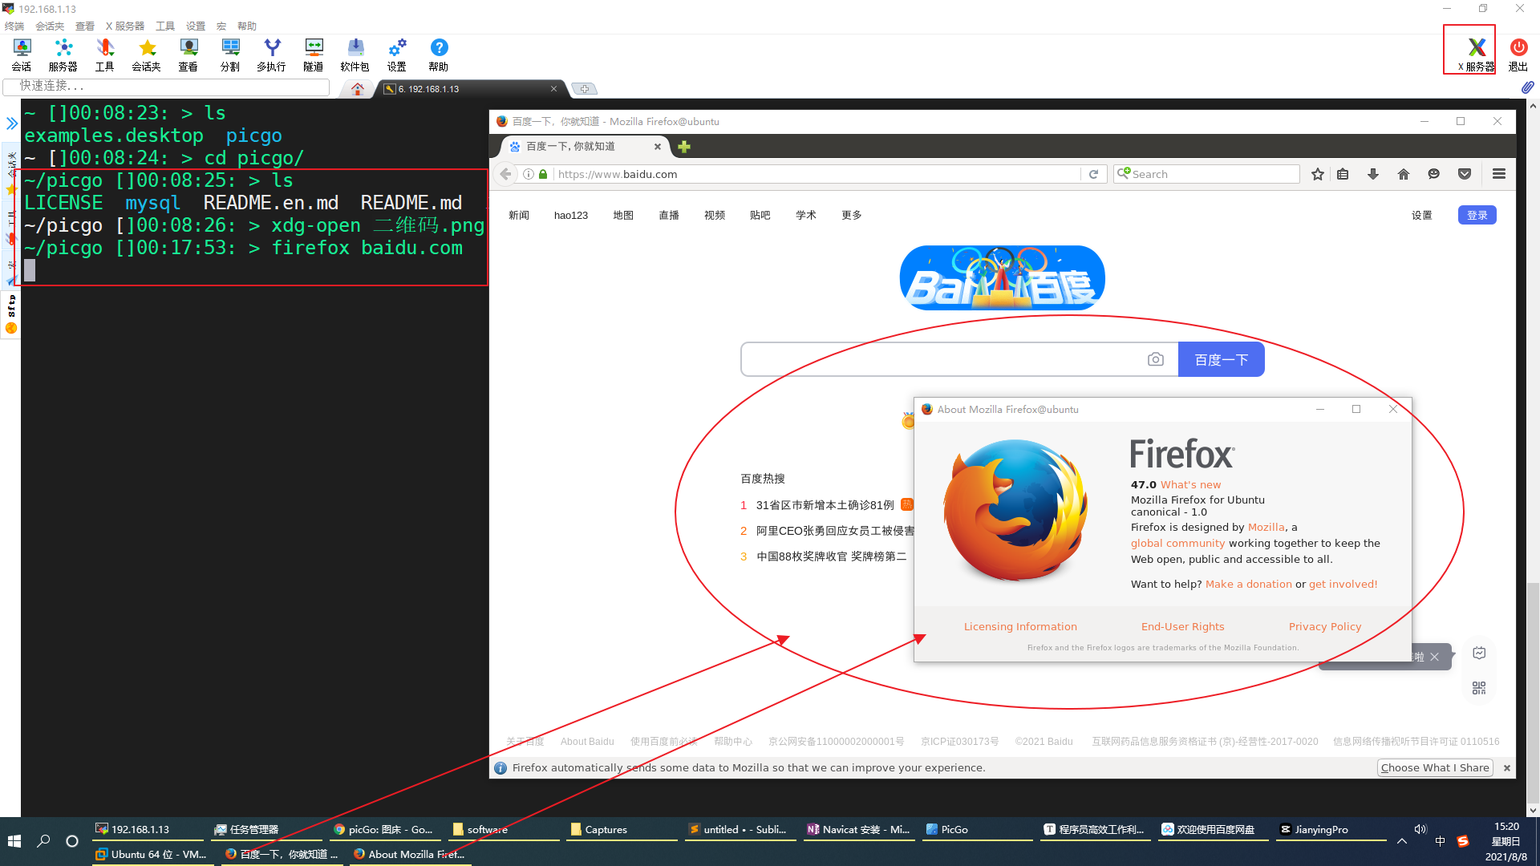Open the 工具 (Tools) toolbar icon
Viewport: 1540px width, 866px height.
point(105,55)
